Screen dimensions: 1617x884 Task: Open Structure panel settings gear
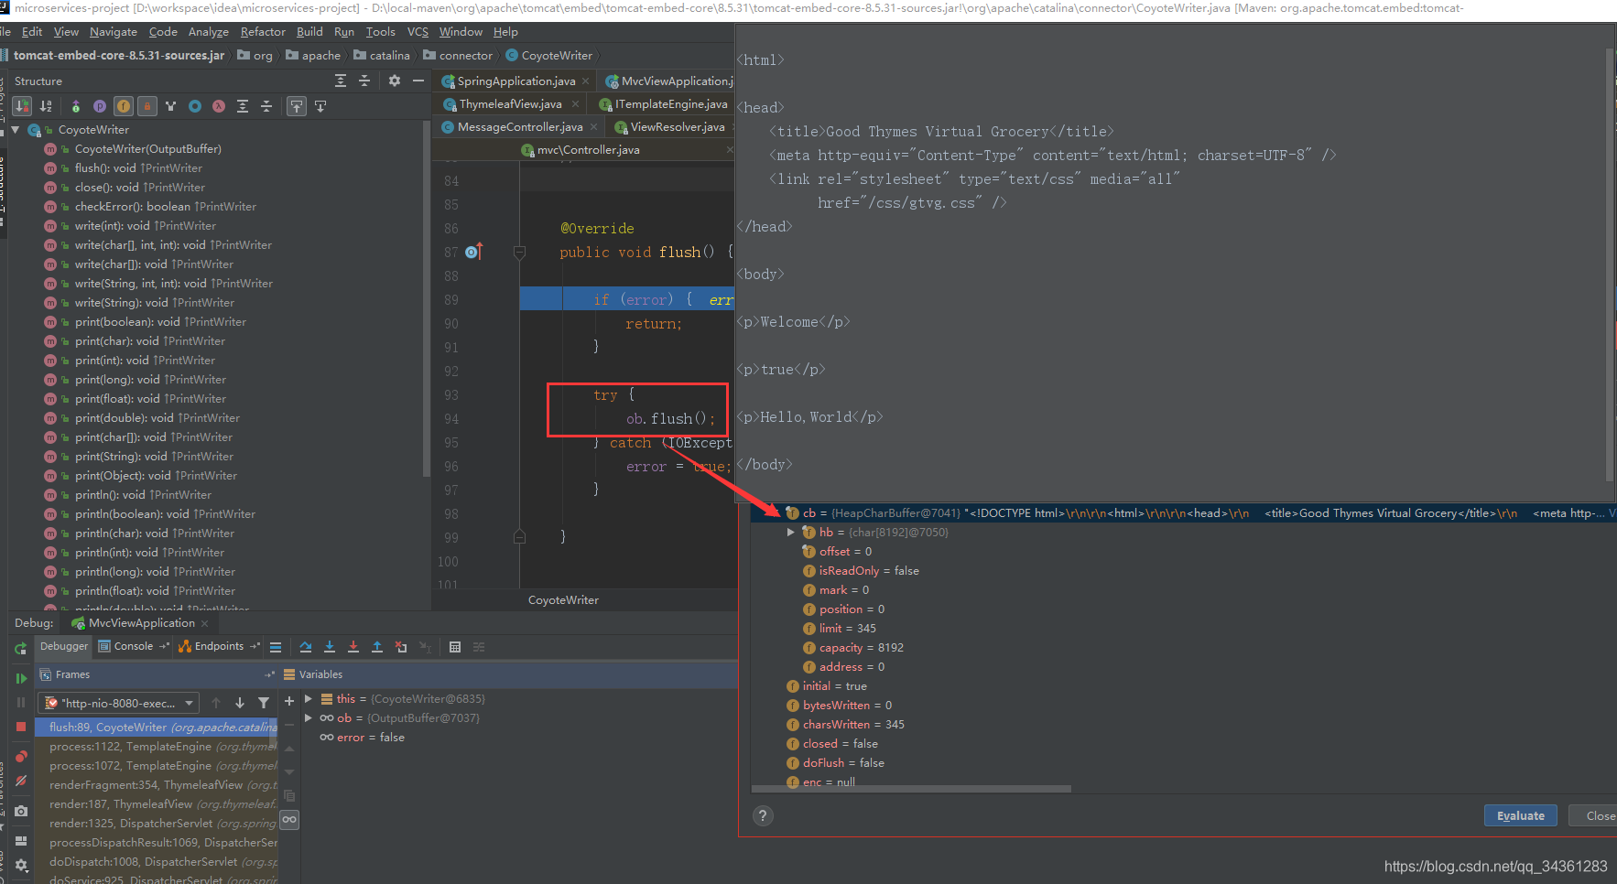pyautogui.click(x=395, y=81)
